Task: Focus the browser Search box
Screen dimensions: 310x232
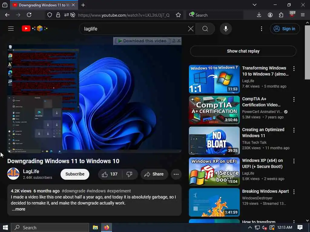Action: point(215,15)
